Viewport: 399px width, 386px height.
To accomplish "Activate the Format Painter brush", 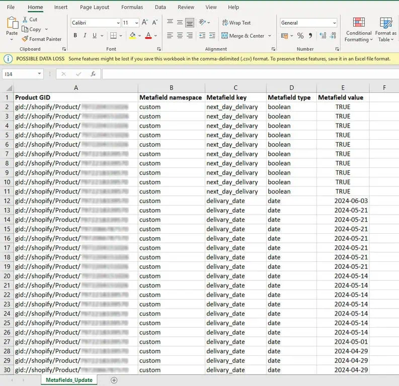I will tap(42, 39).
